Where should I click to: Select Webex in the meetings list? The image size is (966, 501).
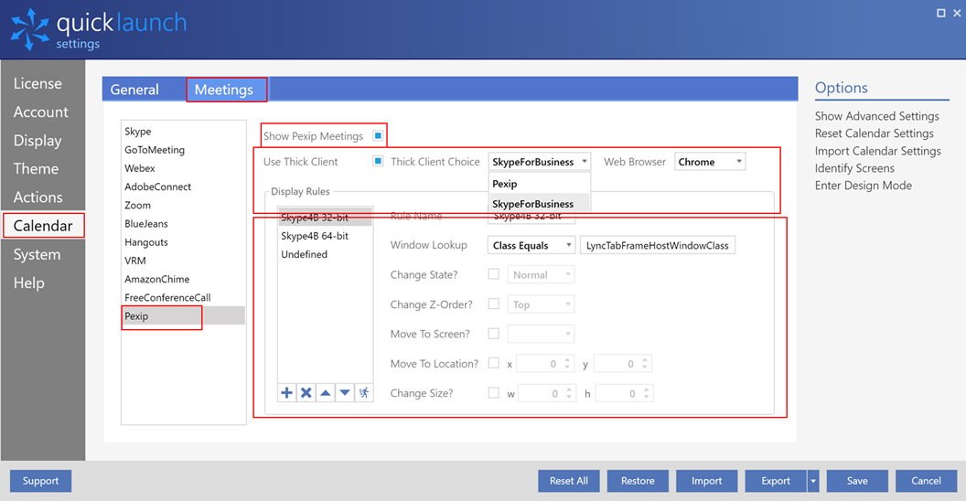pyautogui.click(x=184, y=168)
